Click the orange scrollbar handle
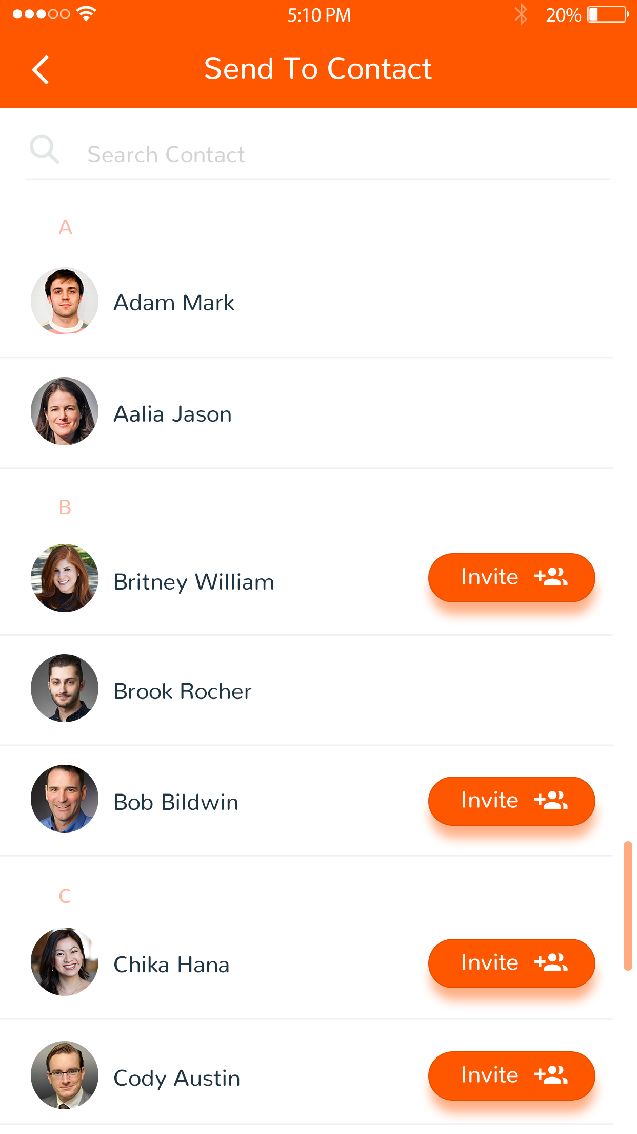The width and height of the screenshot is (637, 1134). pyautogui.click(x=628, y=906)
